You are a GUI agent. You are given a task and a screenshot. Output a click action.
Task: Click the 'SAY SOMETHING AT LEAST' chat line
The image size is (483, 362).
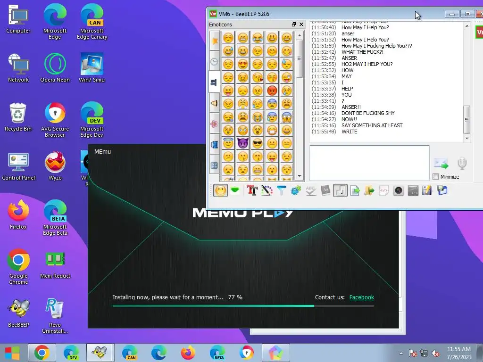[372, 125]
